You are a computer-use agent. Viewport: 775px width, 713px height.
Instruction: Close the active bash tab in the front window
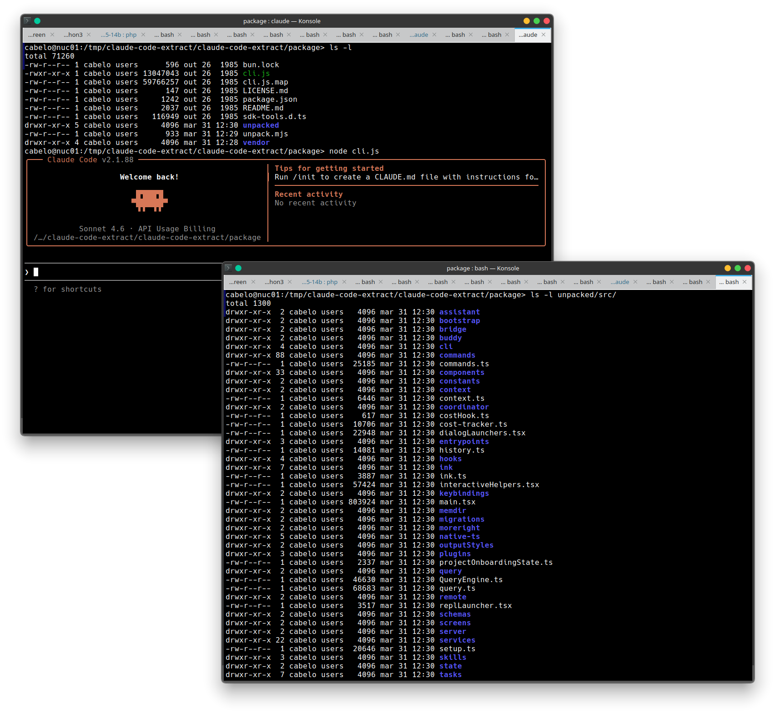pyautogui.click(x=745, y=282)
